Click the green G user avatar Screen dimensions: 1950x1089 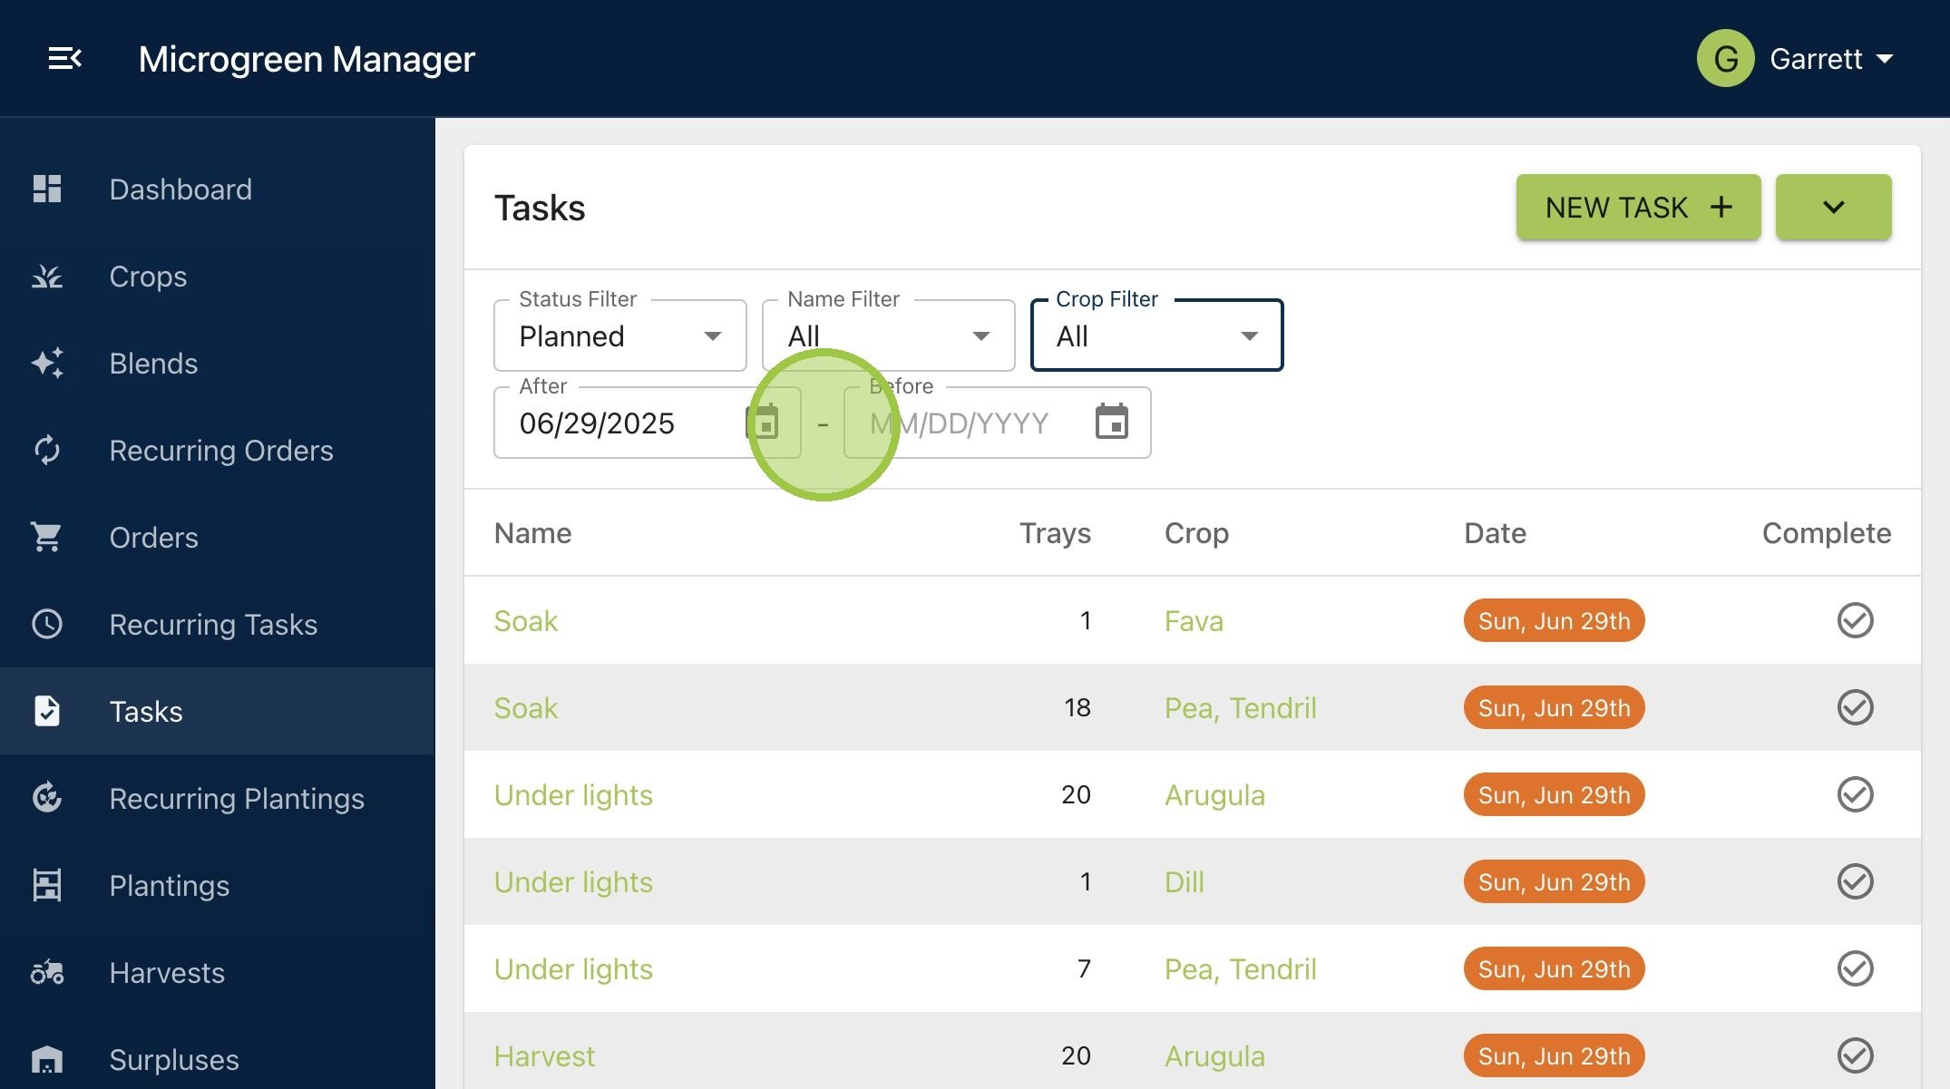click(1726, 59)
